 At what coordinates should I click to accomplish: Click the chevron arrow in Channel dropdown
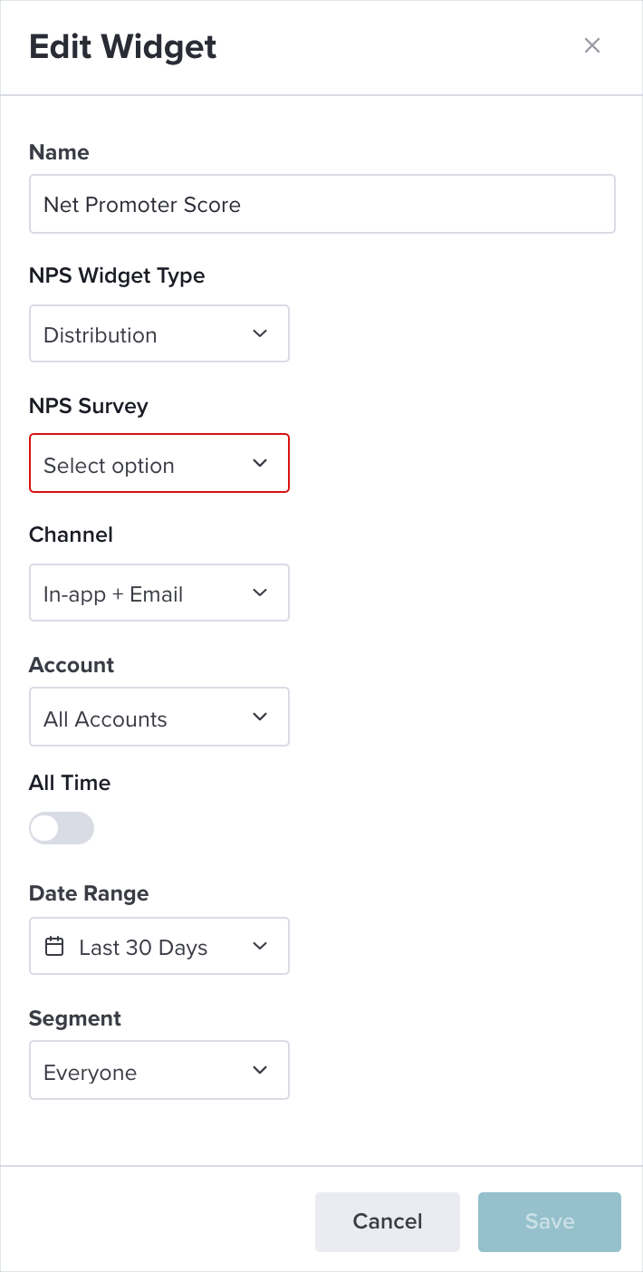tap(260, 593)
